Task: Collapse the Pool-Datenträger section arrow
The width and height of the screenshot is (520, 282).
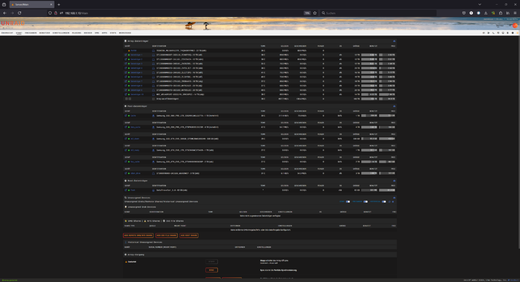Action: pos(394,106)
